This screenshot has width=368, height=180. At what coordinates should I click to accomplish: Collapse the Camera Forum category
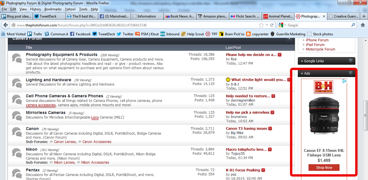pyautogui.click(x=290, y=39)
